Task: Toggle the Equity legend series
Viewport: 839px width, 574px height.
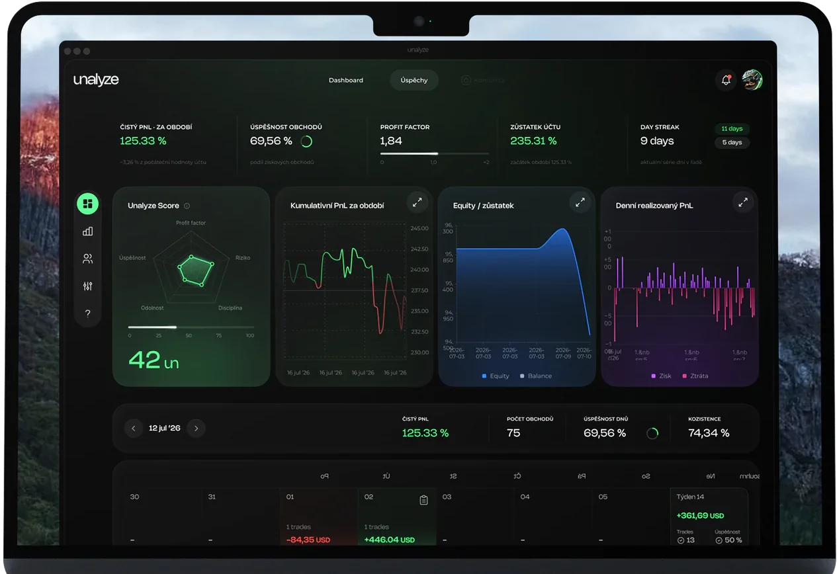Action: pos(495,376)
